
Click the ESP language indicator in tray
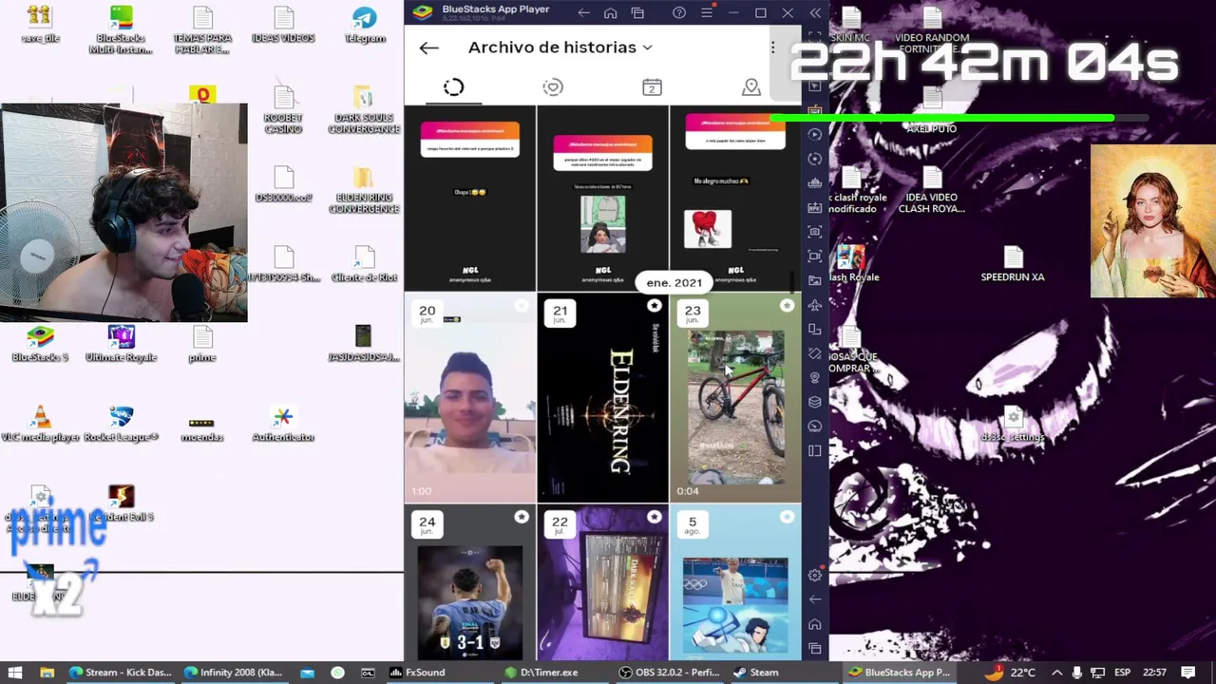[1122, 673]
